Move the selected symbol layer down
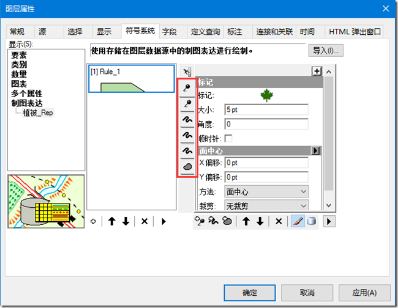Viewport: 398px width, 308px height. pyautogui.click(x=260, y=221)
